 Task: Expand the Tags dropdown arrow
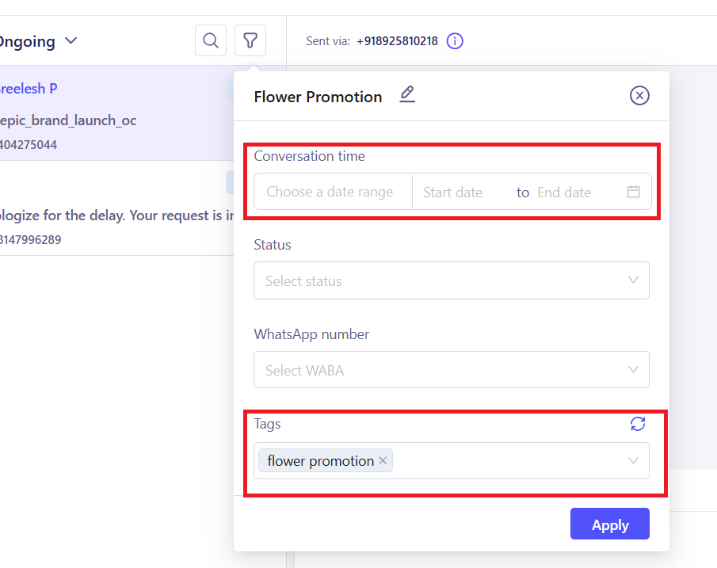coord(633,461)
